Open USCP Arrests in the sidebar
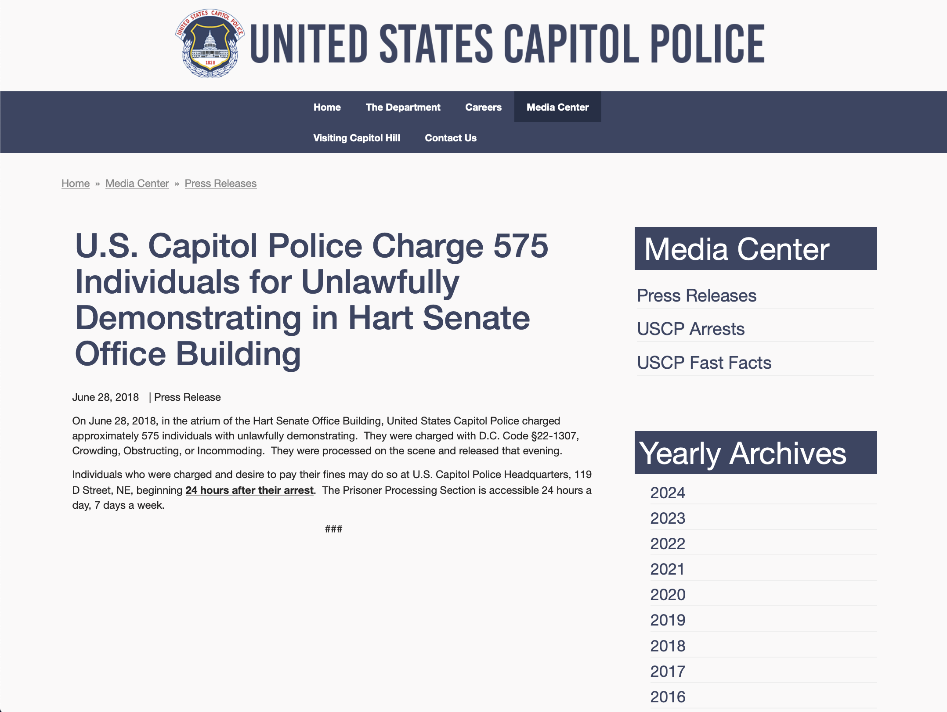 pyautogui.click(x=690, y=329)
